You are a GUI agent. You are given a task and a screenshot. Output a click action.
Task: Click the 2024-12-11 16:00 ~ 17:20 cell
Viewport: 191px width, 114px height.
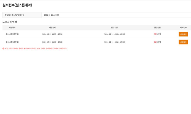(x=52, y=42)
